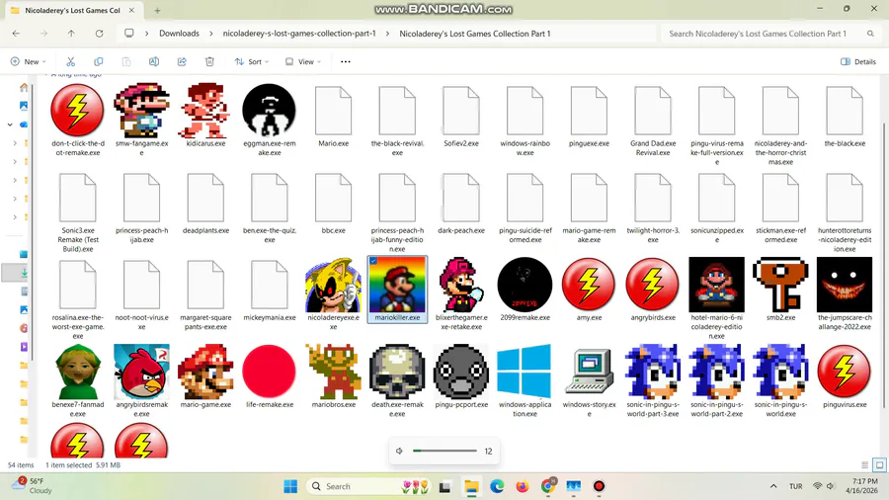
Task: Select life-remake.exe red circle icon
Action: click(270, 372)
